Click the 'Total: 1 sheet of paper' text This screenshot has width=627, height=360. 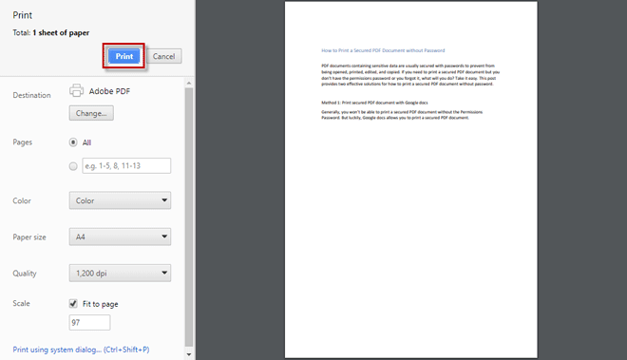(x=50, y=33)
